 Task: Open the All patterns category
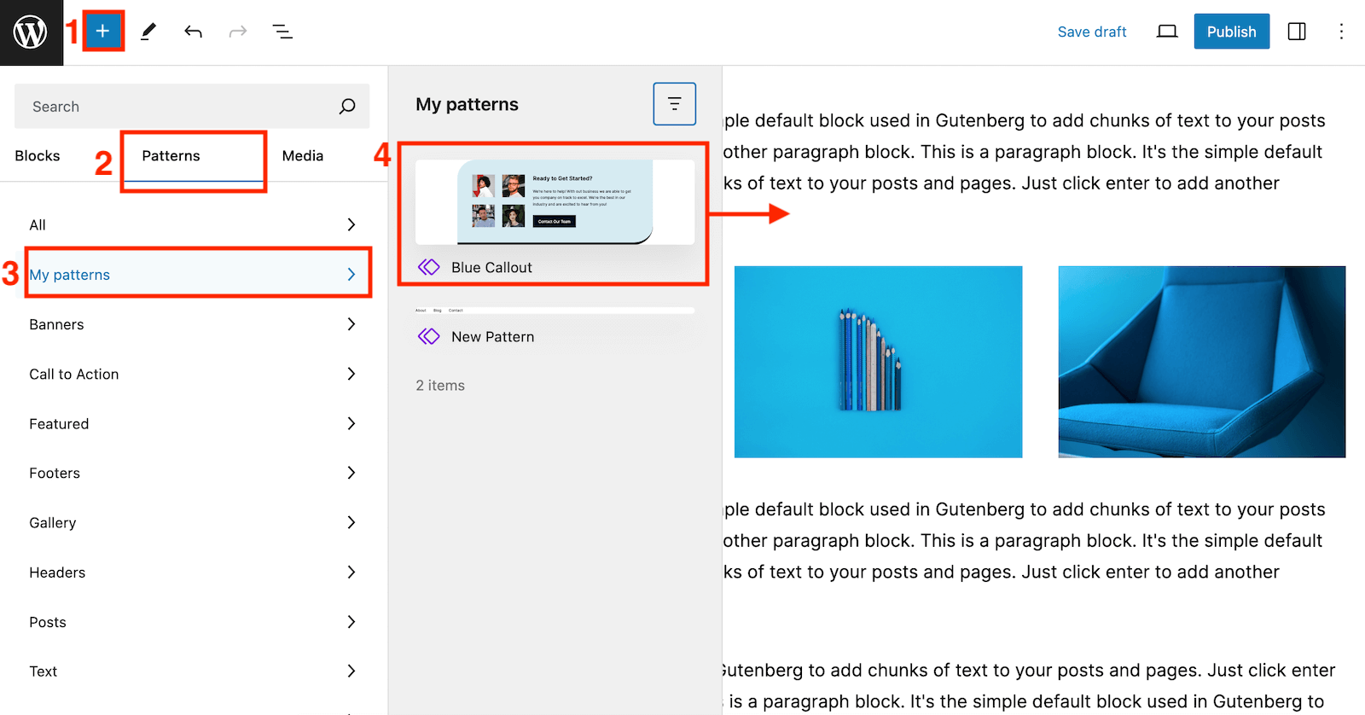tap(194, 224)
